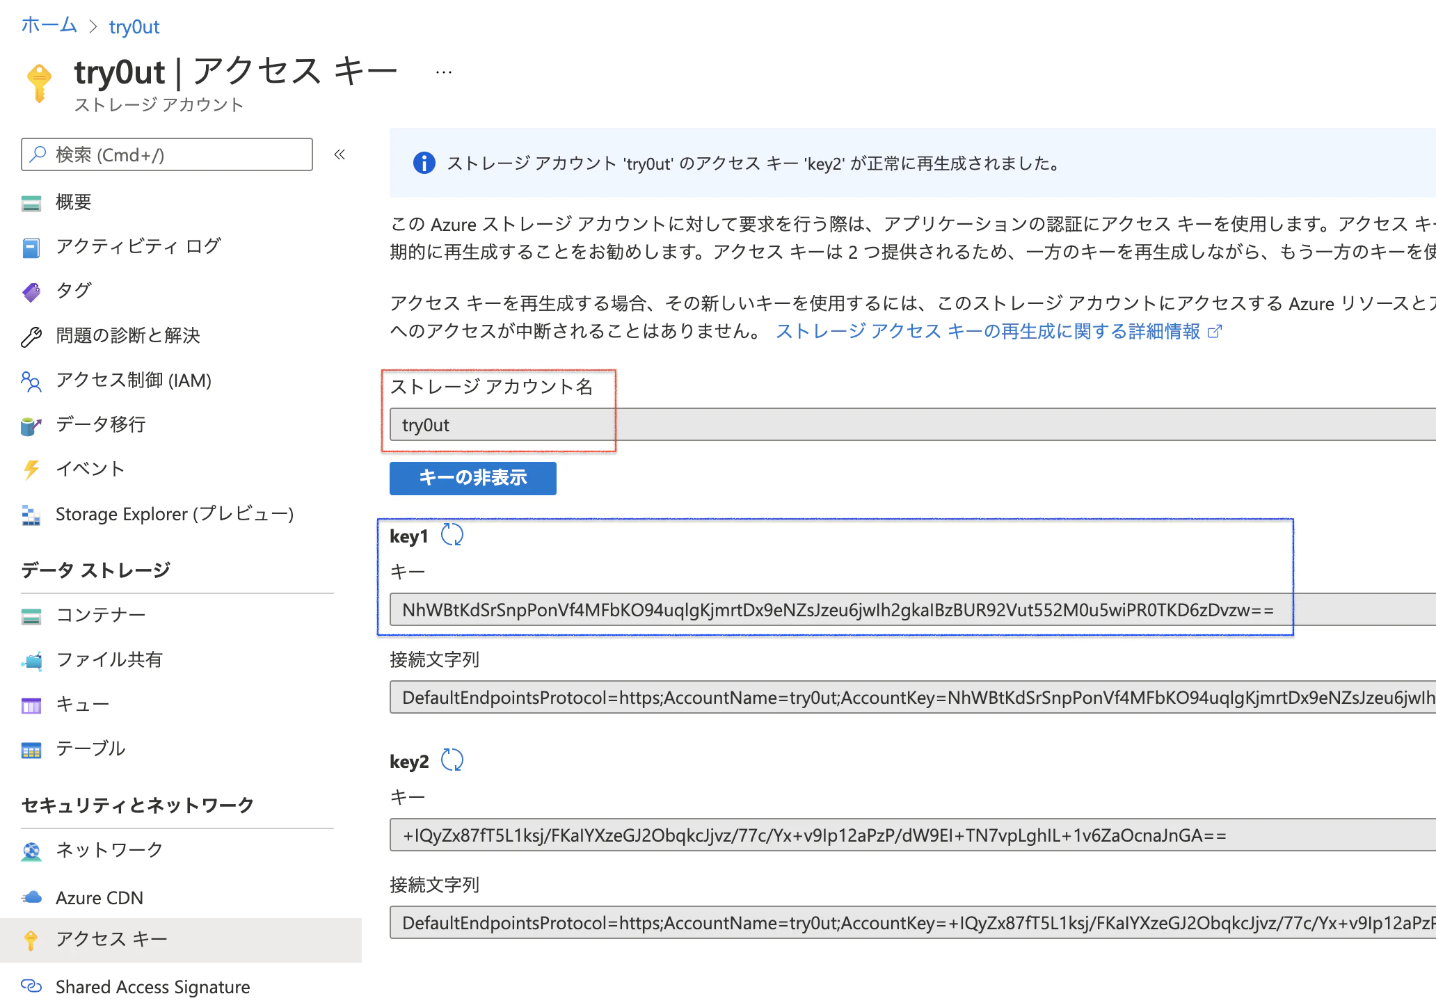Click the 概要 sidebar icon
The height and width of the screenshot is (1003, 1436).
click(x=31, y=203)
